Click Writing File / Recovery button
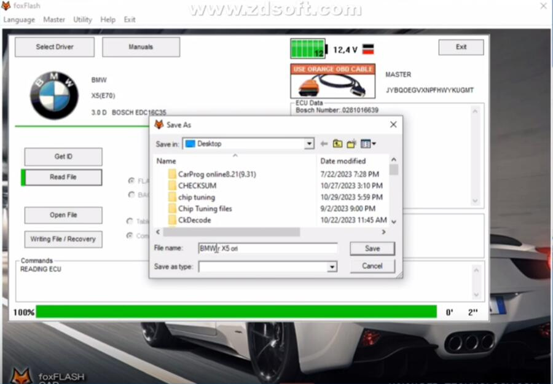Screen dimensions: 553x384 coord(63,239)
